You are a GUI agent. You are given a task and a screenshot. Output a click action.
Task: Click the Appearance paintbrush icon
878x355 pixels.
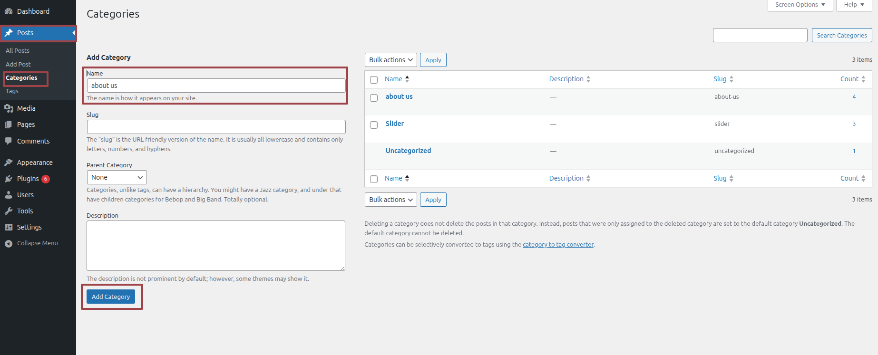(9, 163)
